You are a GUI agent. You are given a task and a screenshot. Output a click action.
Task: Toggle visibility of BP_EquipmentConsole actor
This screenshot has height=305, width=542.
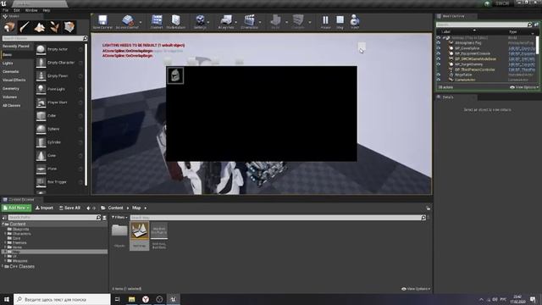[x=439, y=53]
